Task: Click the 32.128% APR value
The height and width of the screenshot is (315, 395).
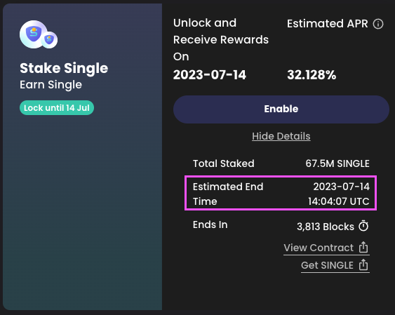Action: point(312,75)
